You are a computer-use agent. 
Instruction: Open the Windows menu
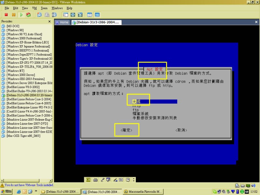click(x=57, y=8)
